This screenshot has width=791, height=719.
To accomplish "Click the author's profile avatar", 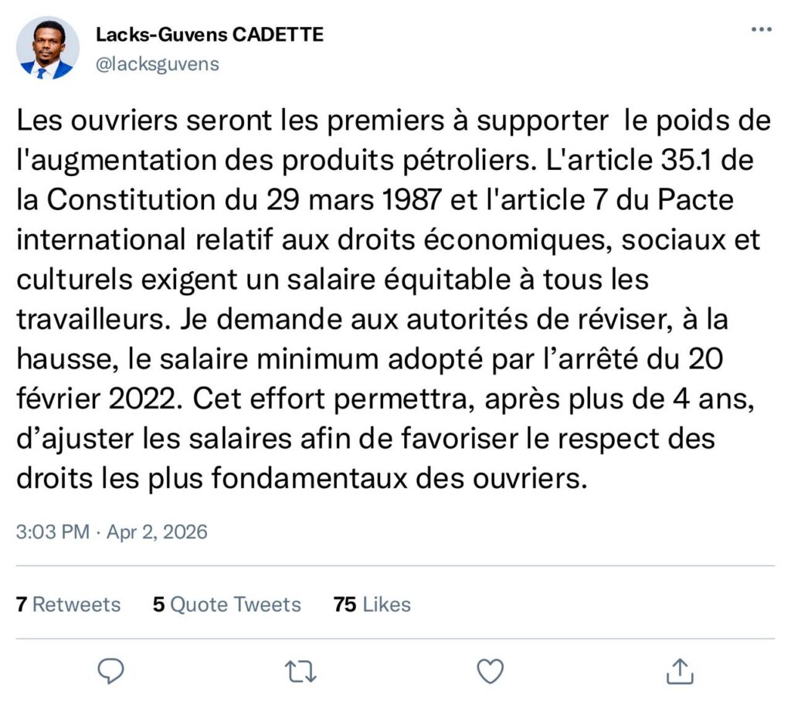I will [x=48, y=48].
